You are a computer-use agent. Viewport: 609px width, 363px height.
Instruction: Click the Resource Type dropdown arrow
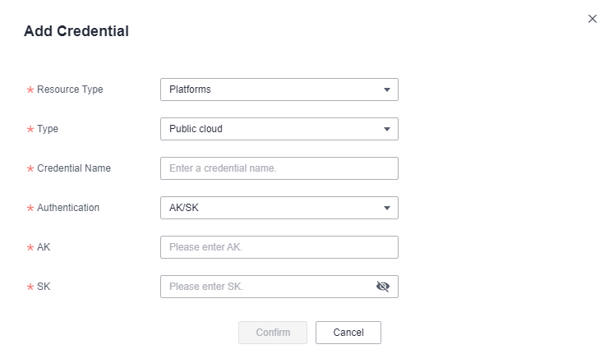pos(387,90)
